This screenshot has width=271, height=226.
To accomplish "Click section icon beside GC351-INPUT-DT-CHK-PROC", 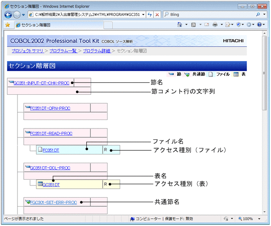I will (11, 82).
